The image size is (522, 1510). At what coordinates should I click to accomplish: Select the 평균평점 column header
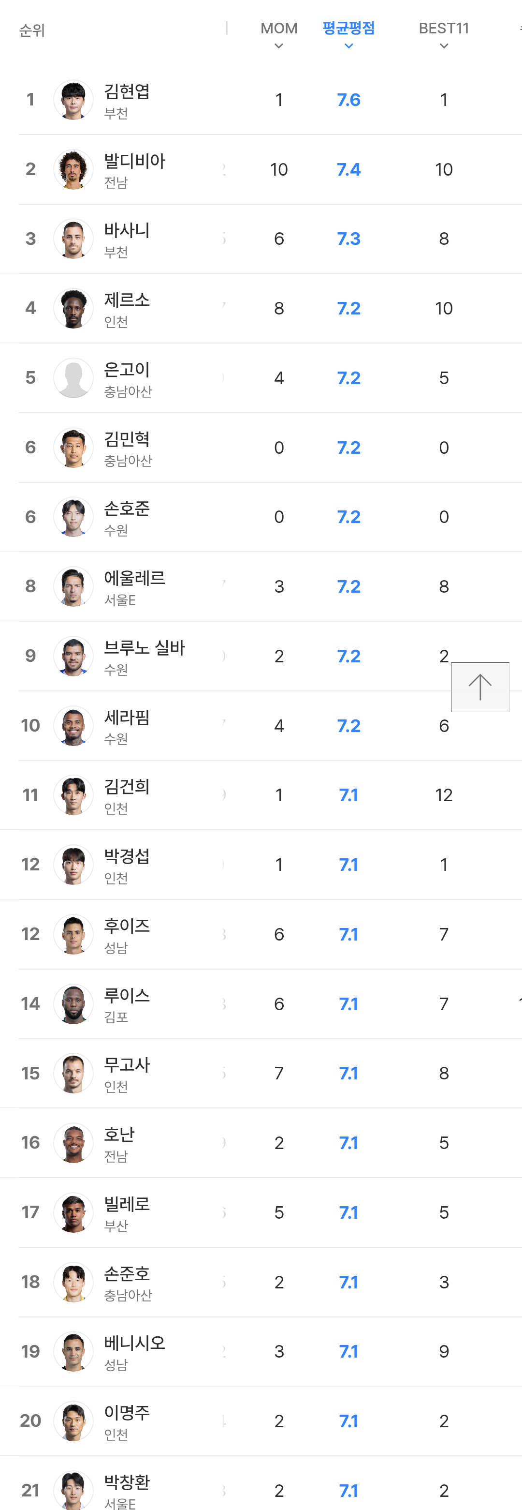348,28
